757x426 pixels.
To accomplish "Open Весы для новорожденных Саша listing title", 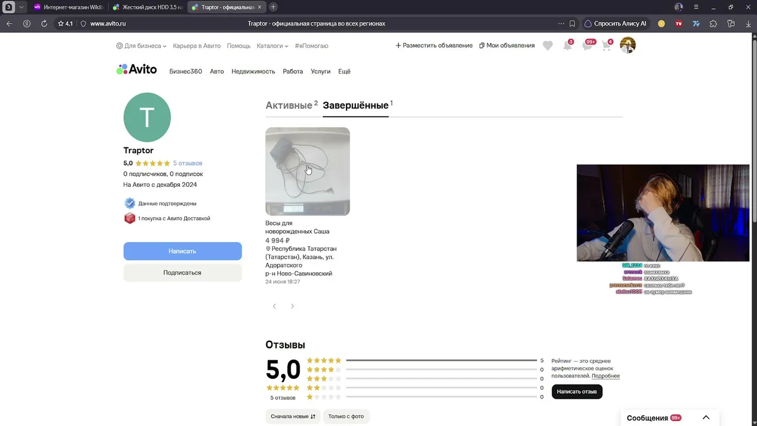I will pos(297,227).
